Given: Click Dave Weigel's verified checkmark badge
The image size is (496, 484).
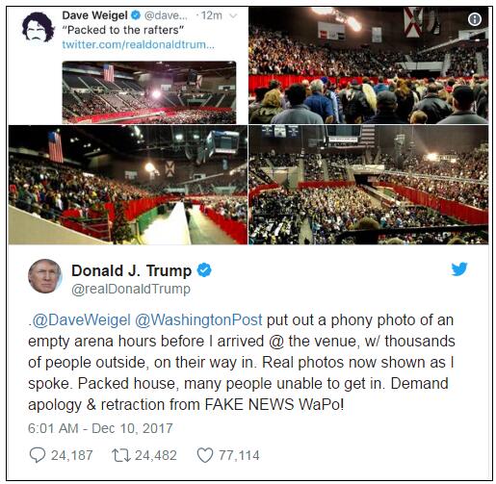Looking at the screenshot, I should pos(136,14).
